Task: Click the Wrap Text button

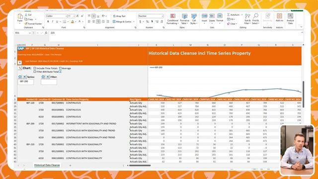Action: point(119,16)
